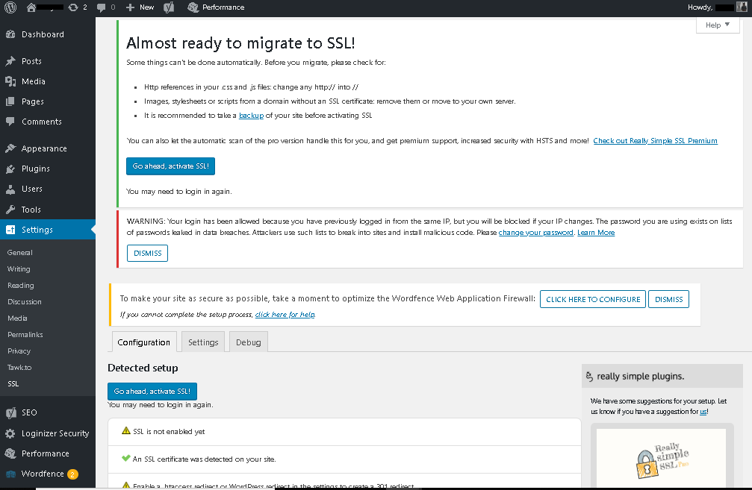
Task: Click SSL certificate was detected row
Action: [344, 459]
